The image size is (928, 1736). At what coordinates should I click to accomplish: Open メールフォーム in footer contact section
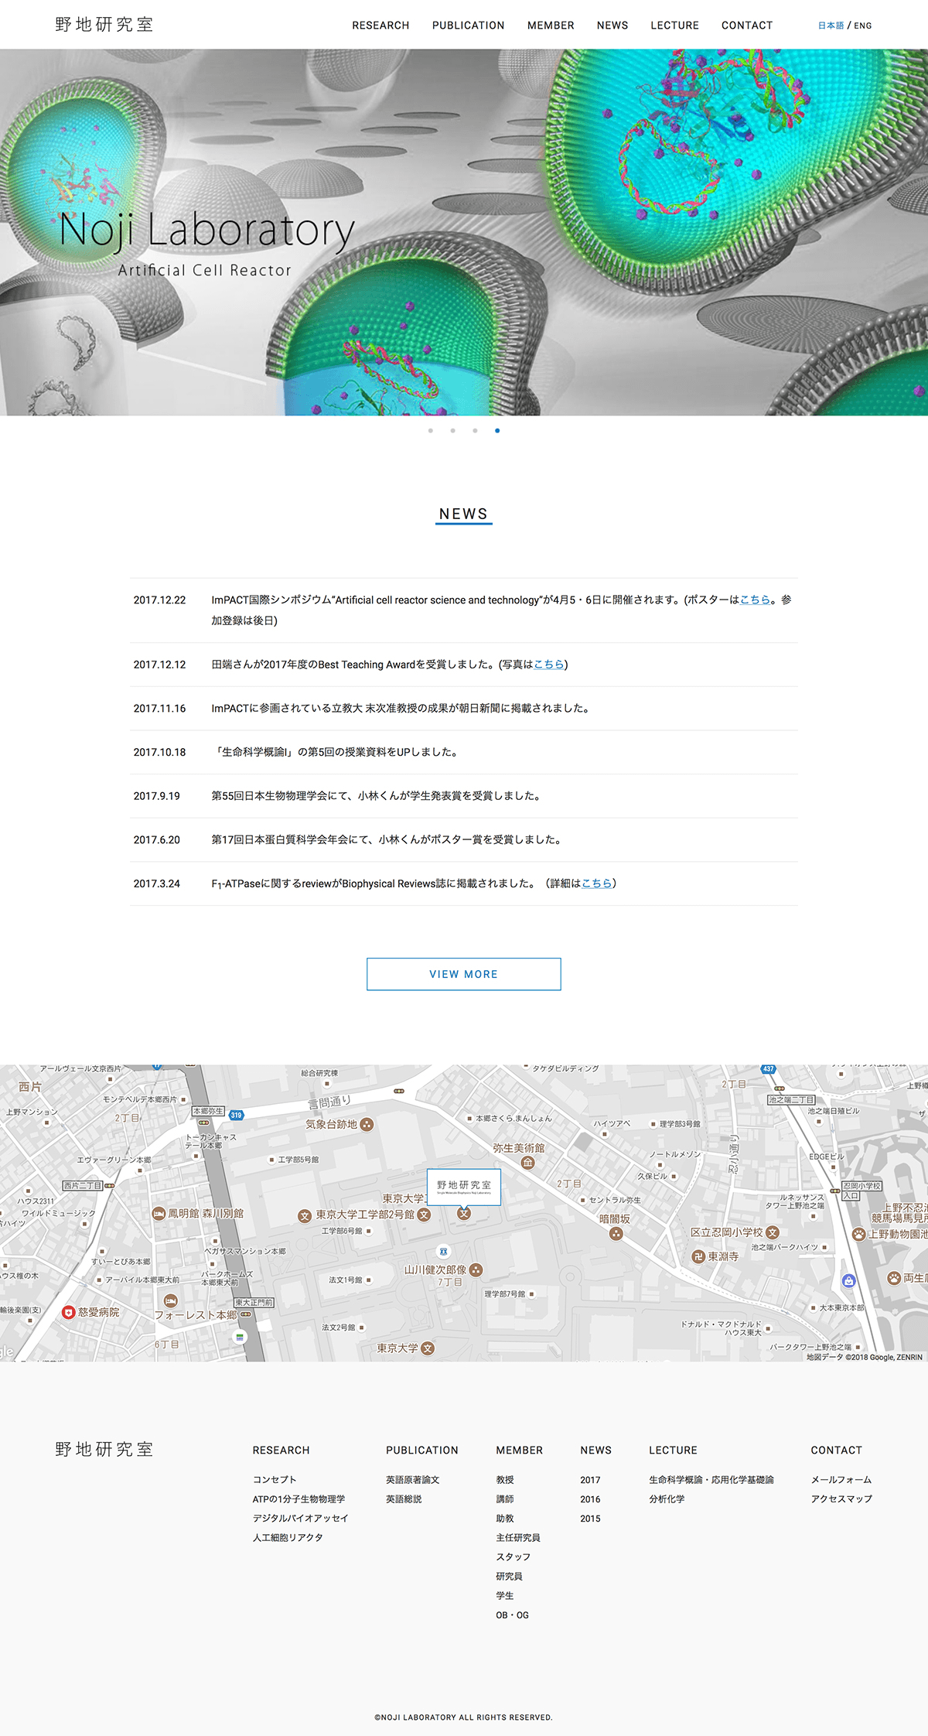[x=841, y=1480]
